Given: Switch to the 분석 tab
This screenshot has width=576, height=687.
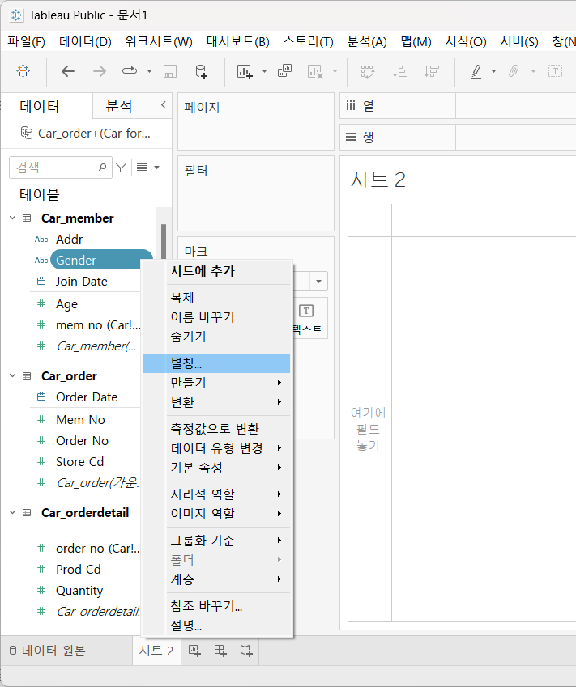Looking at the screenshot, I should [x=119, y=107].
